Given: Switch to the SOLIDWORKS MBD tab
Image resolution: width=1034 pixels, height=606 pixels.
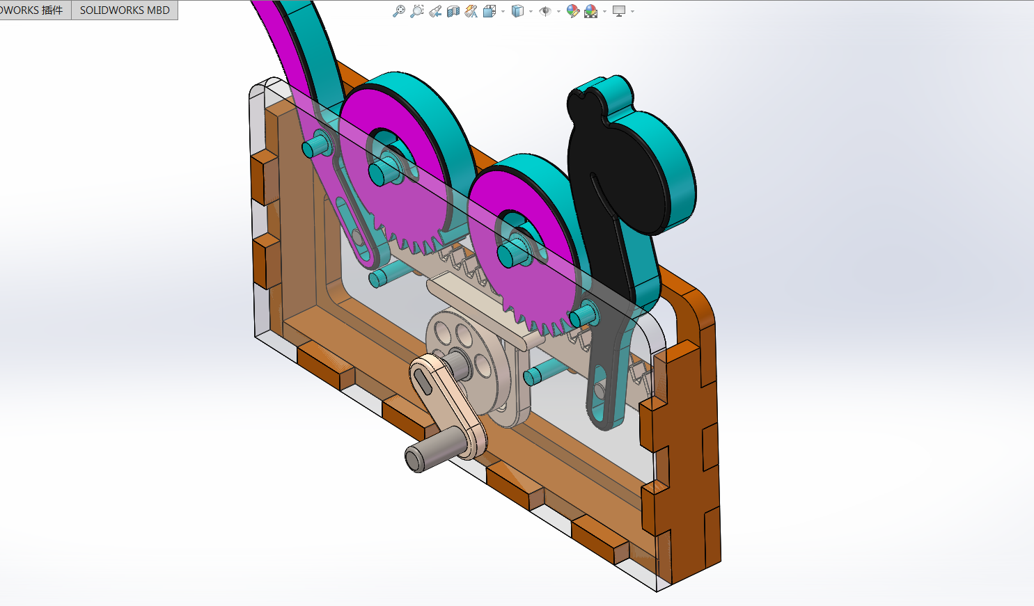Looking at the screenshot, I should point(125,10).
